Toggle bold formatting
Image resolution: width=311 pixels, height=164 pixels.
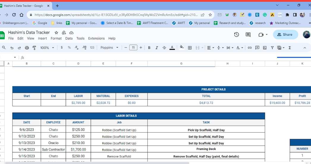[149, 48]
